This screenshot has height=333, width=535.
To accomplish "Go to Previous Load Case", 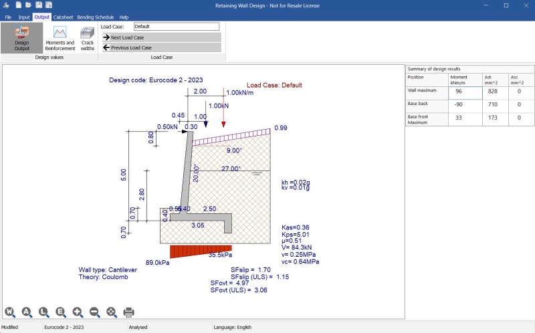I will tap(161, 47).
